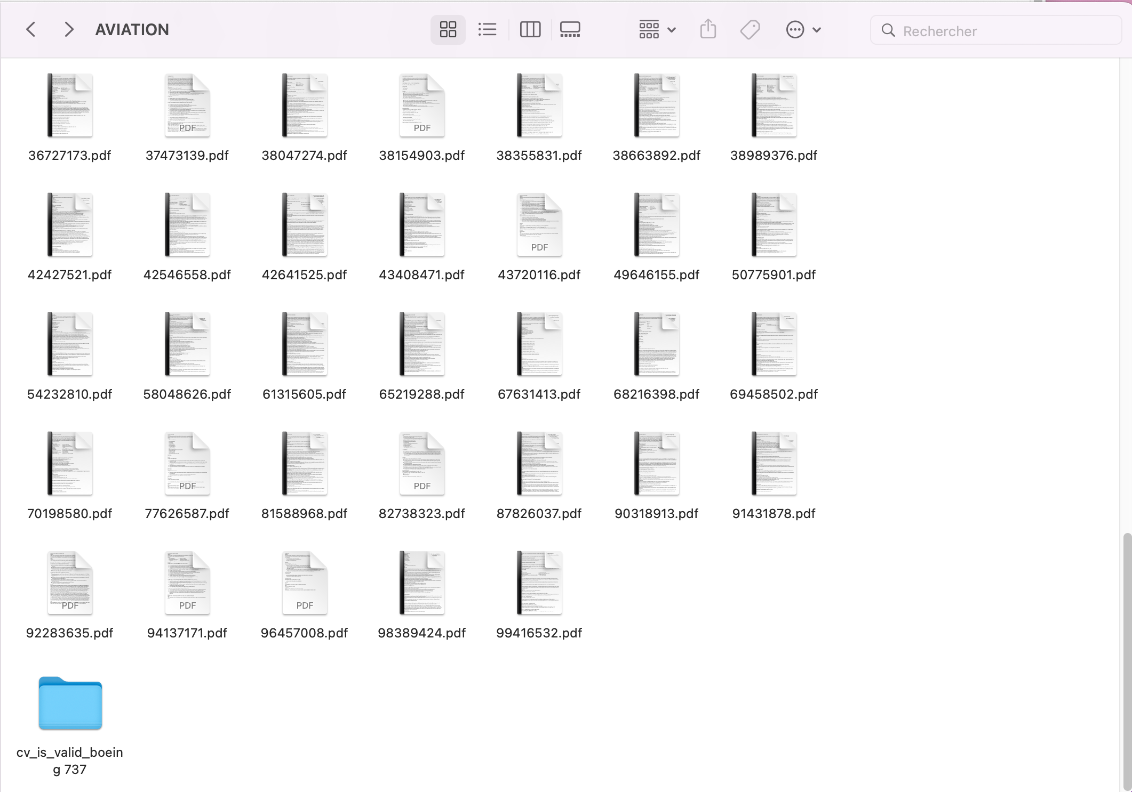
Task: Click the tag icon to add tags
Action: pos(750,29)
